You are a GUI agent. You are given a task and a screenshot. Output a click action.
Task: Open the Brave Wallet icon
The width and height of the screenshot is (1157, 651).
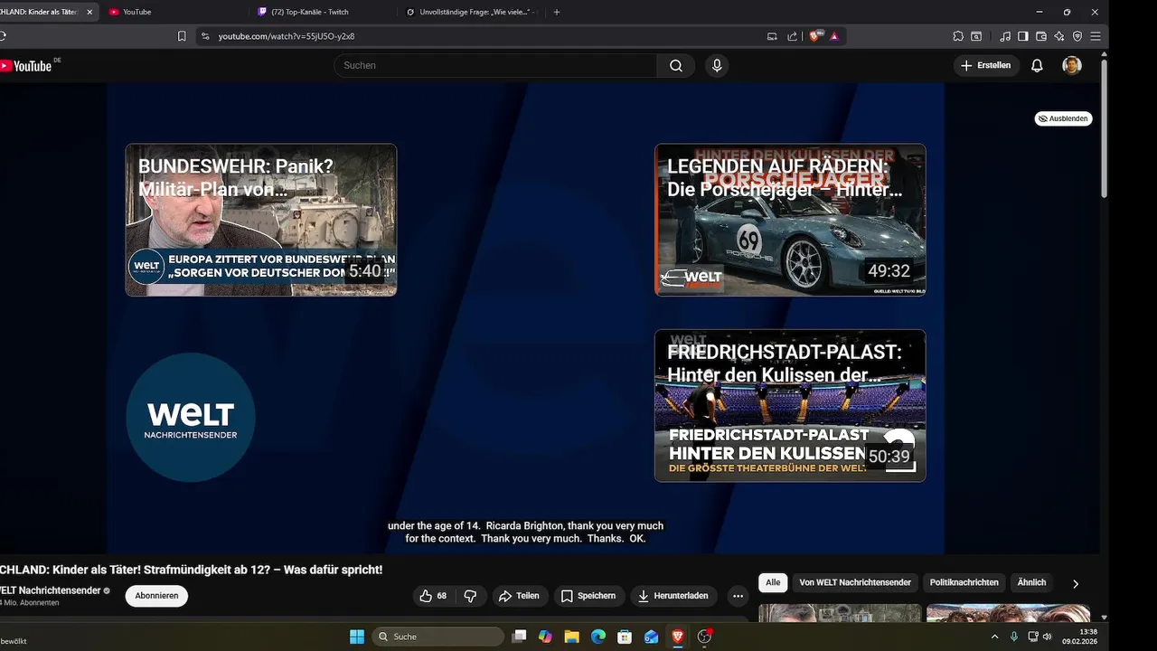point(1041,36)
